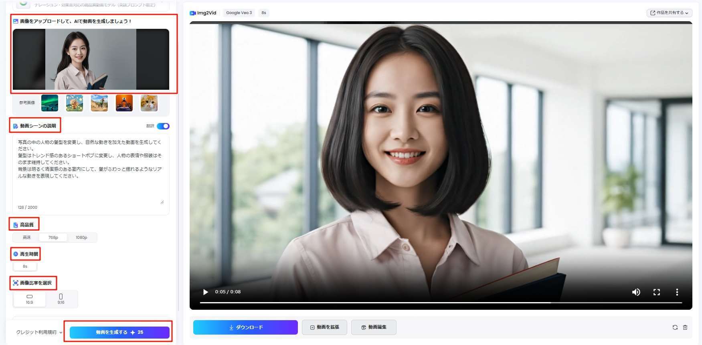Delete the video with trash icon

(x=685, y=327)
